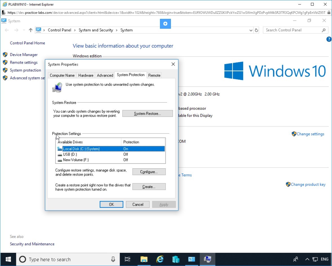This screenshot has height=266, width=332.
Task: Expand chevron after System and Security
Action: point(117,30)
